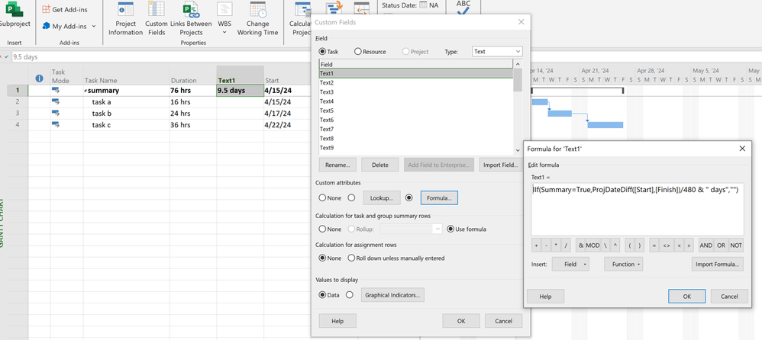
Task: Open the Lookup... button
Action: [x=382, y=198]
